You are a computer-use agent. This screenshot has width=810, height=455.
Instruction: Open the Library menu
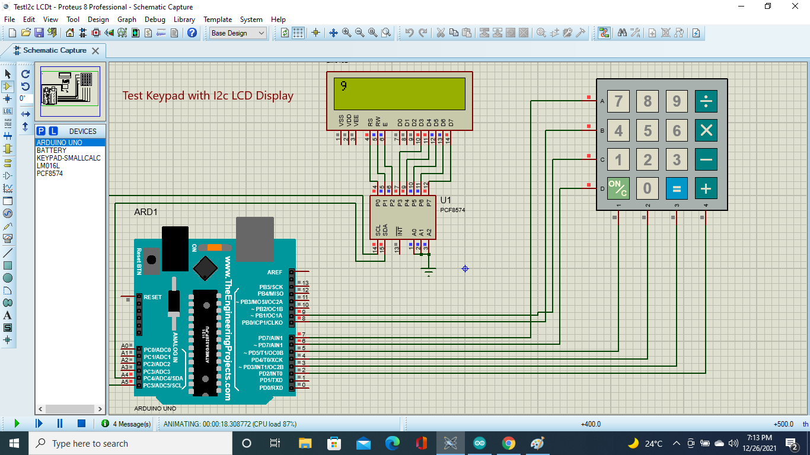pos(184,20)
